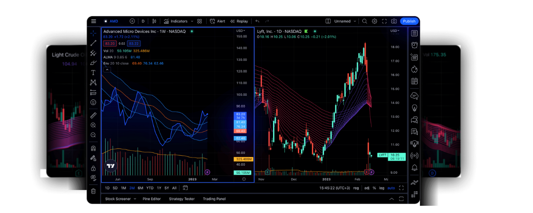Open the chart layout split selector
This screenshot has width=533, height=213.
click(328, 21)
